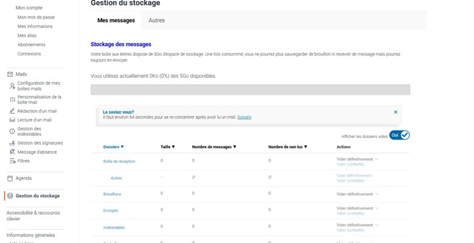
Task: Click the Gestion des signatures icon
Action: coord(12,143)
